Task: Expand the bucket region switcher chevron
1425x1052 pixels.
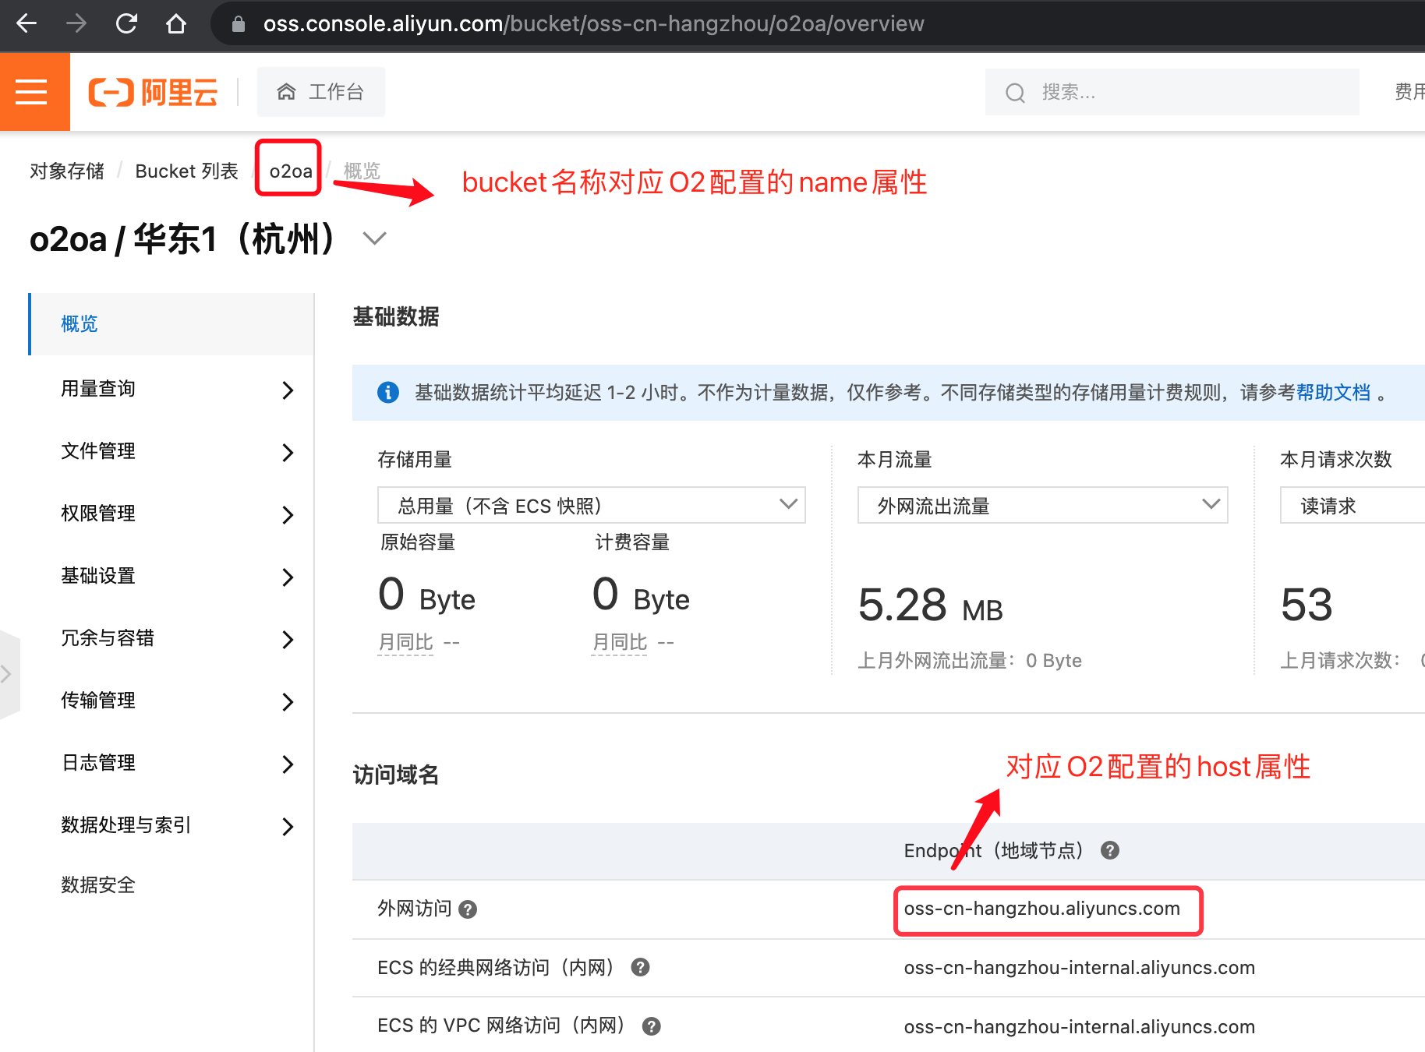Action: point(375,238)
